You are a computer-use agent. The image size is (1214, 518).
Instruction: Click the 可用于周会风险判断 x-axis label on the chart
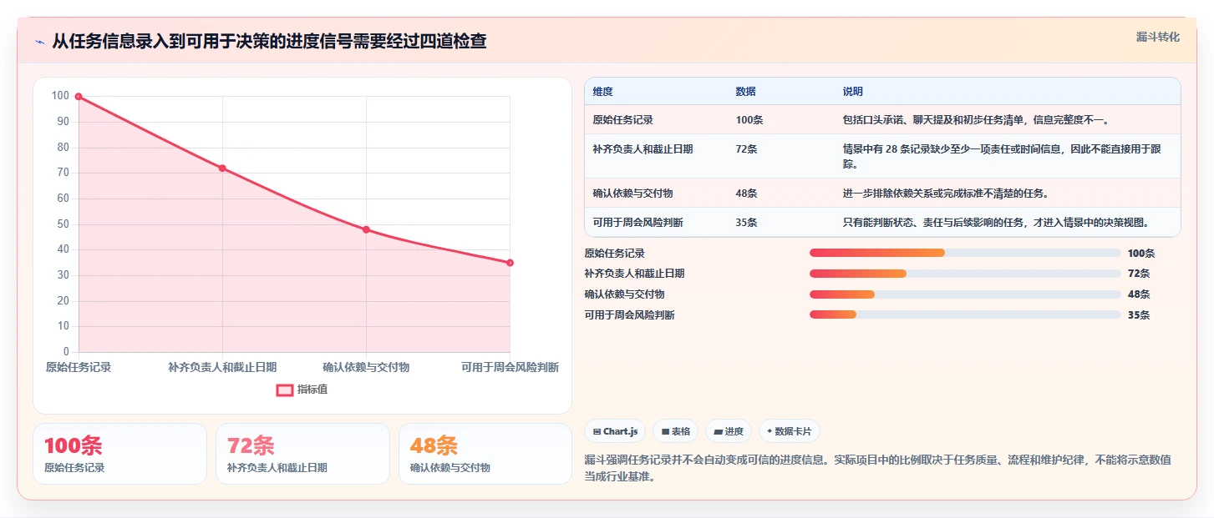coord(510,367)
